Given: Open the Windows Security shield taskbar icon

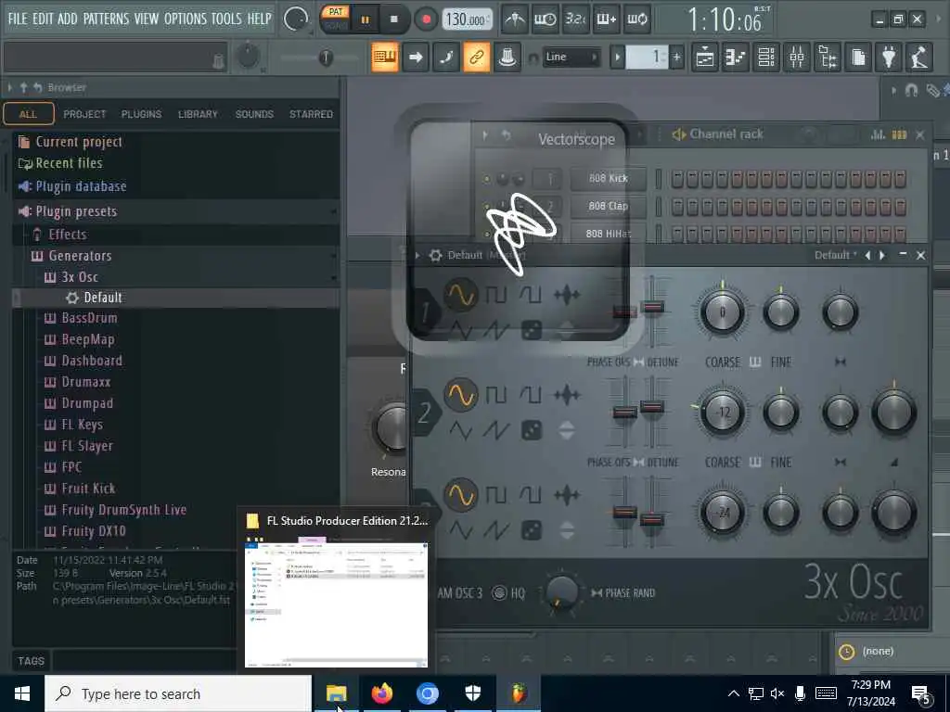Looking at the screenshot, I should point(472,693).
